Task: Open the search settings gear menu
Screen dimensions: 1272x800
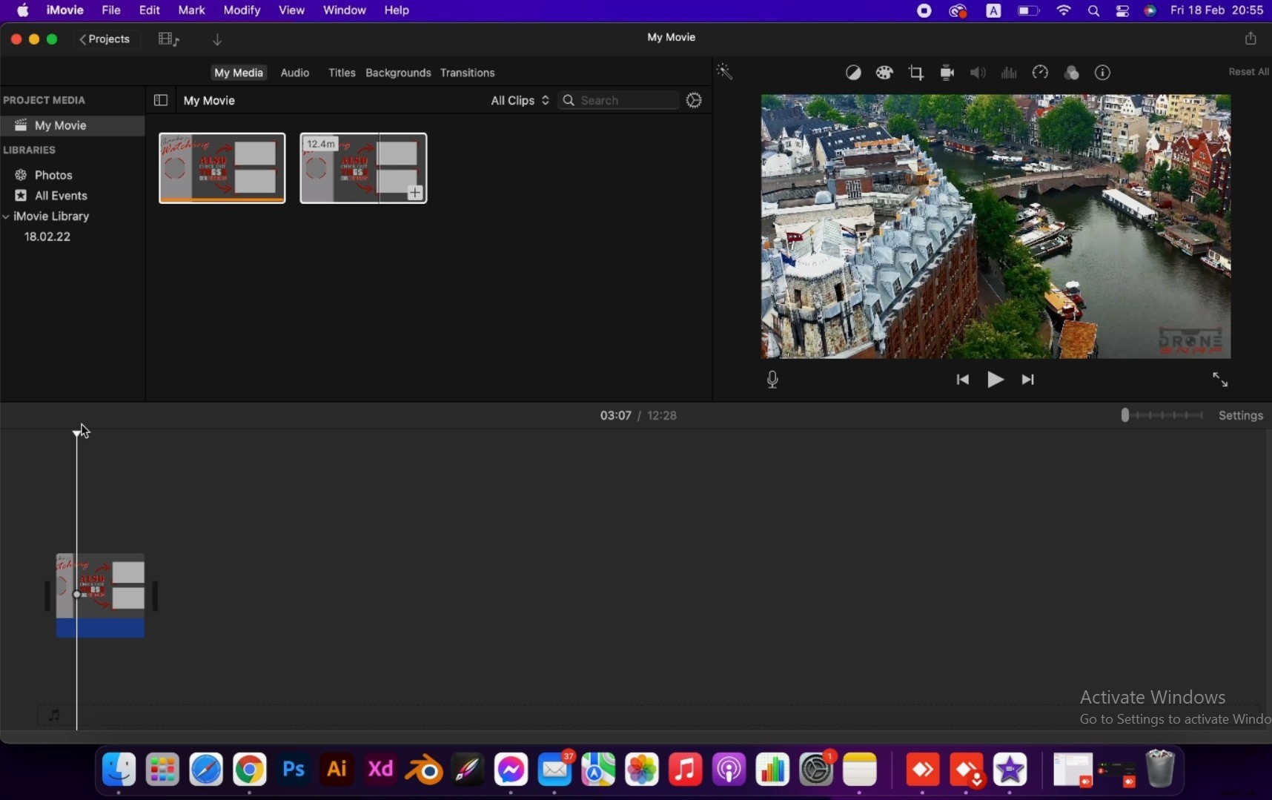Action: click(x=695, y=100)
